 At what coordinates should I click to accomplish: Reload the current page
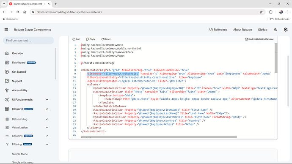point(18,12)
